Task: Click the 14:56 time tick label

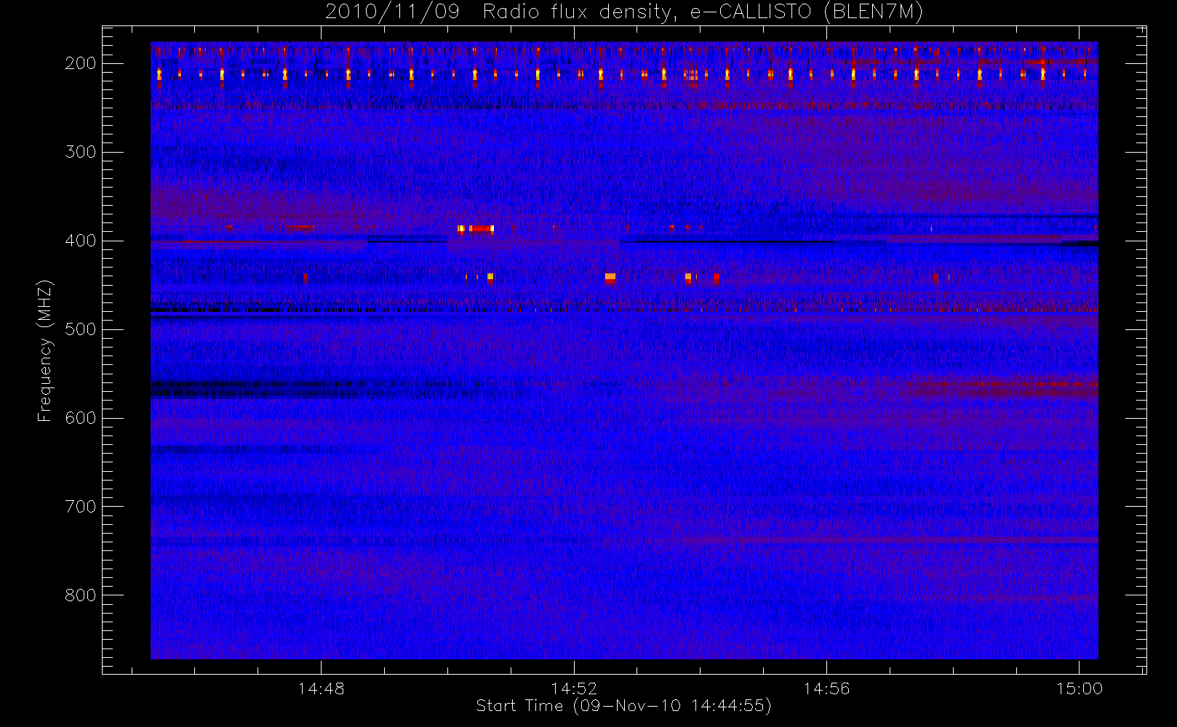Action: pyautogui.click(x=826, y=688)
